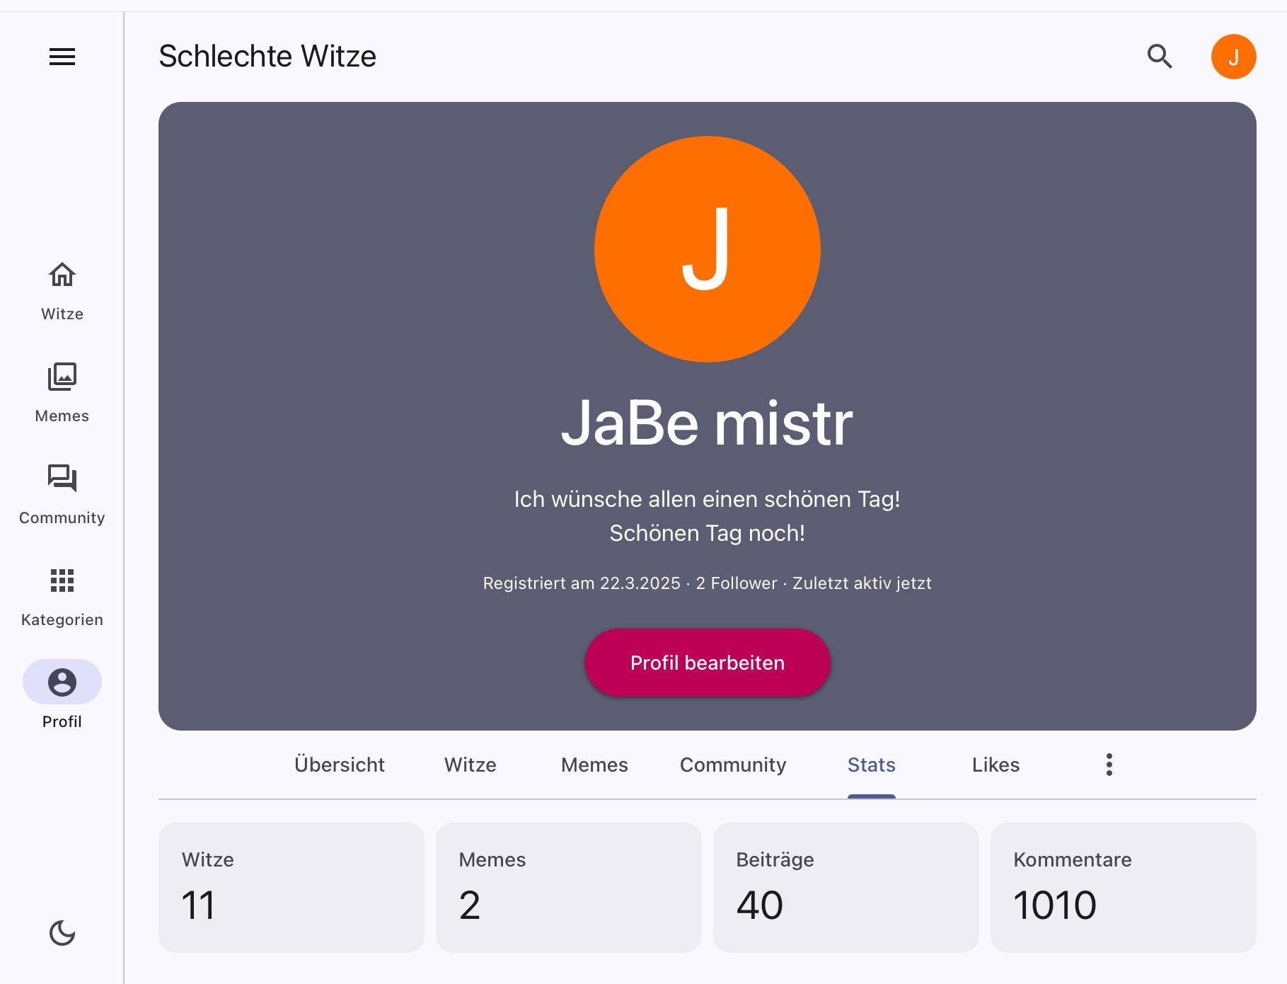Switch to the Likes tab
This screenshot has height=984, width=1287.
point(995,765)
